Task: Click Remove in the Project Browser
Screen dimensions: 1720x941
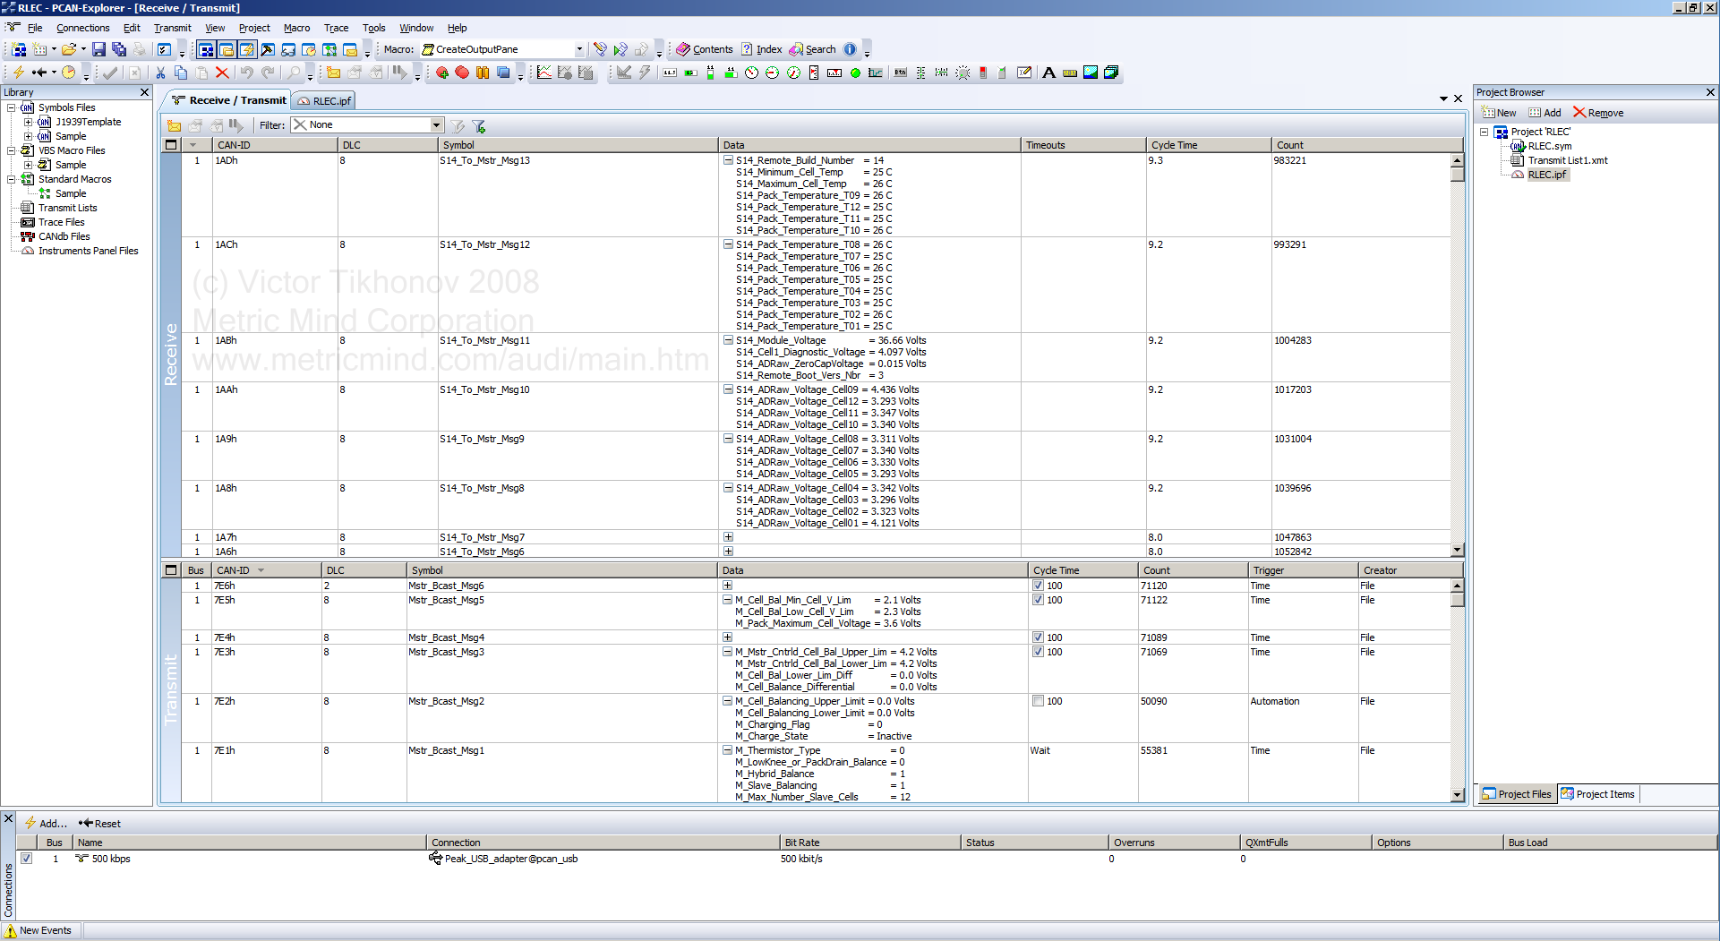Action: [x=1598, y=113]
